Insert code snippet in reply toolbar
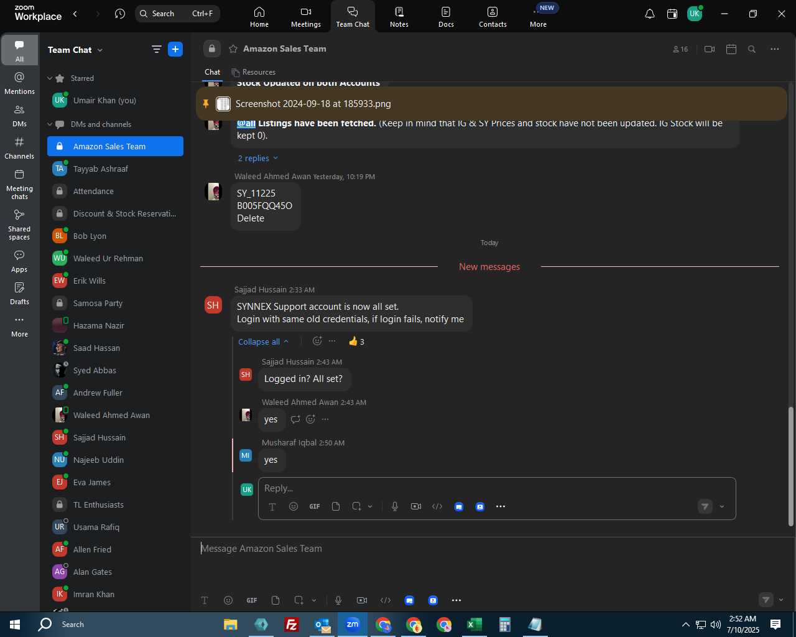 pyautogui.click(x=437, y=506)
